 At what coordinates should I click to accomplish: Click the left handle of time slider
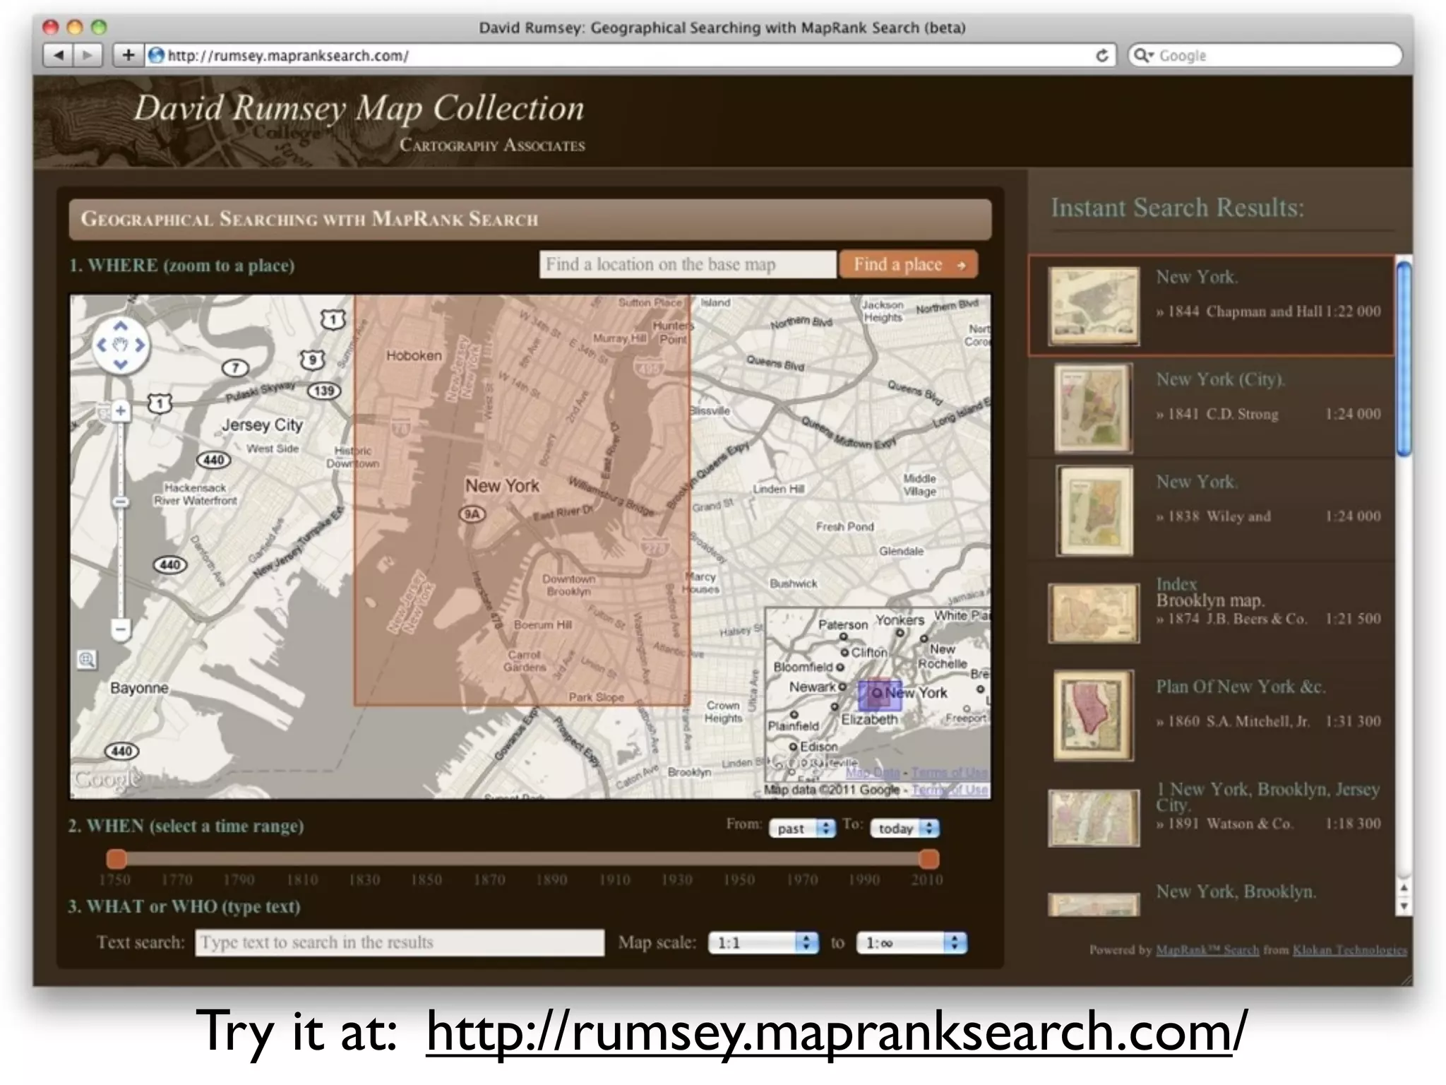(x=116, y=859)
